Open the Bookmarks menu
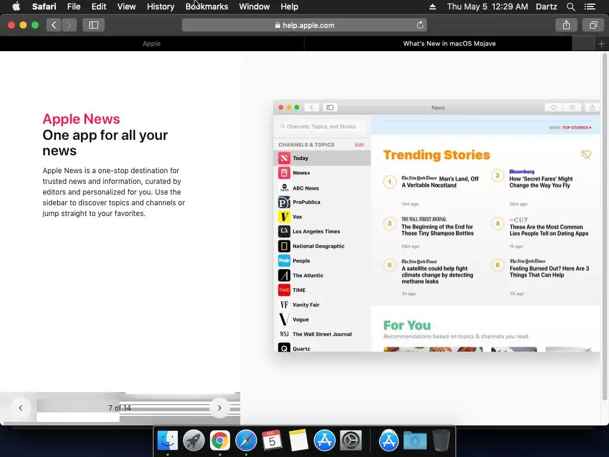 (x=206, y=7)
